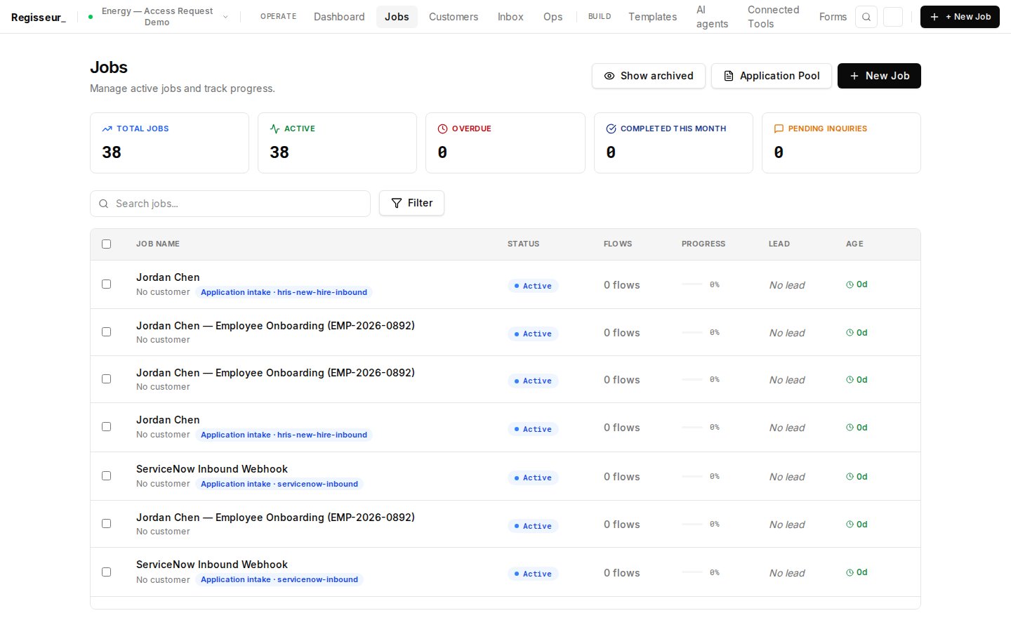Click the Overdue stat card
The image size is (1011, 632).
(x=505, y=143)
